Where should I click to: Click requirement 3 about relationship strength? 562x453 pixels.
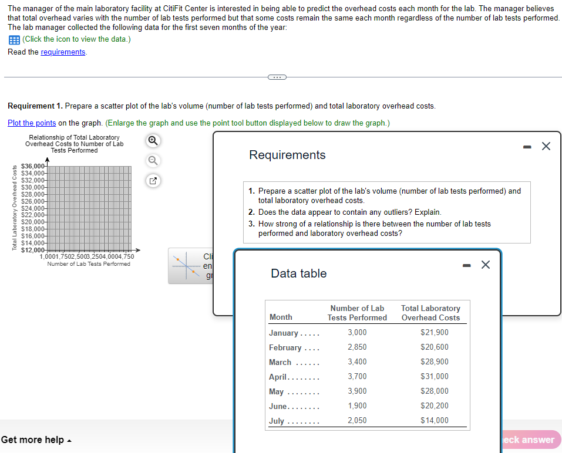click(369, 228)
